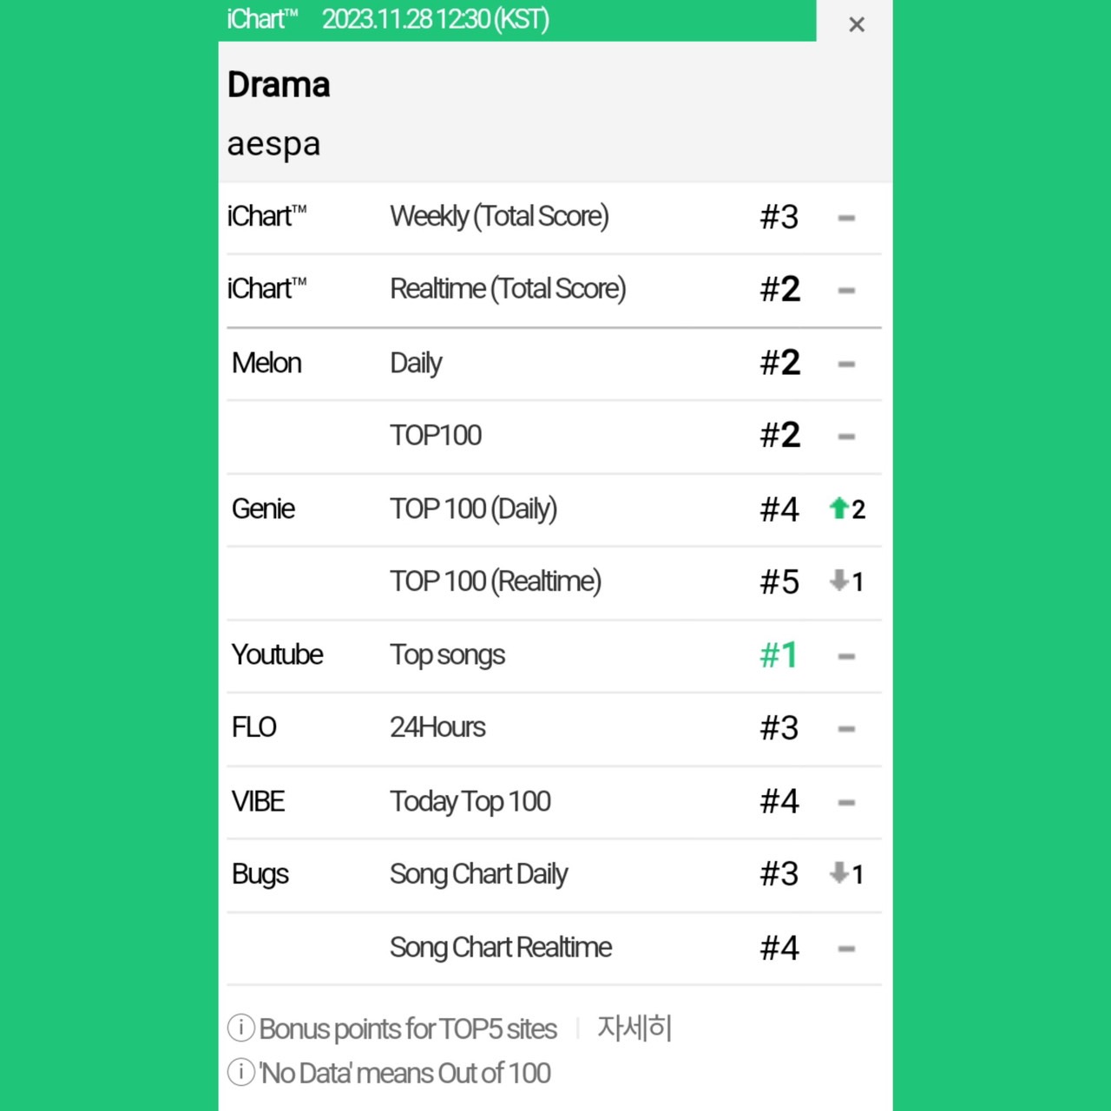Select iChart Realtime (Total Score) row

(554, 290)
